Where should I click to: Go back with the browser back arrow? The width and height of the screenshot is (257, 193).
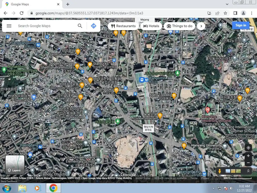(6, 13)
